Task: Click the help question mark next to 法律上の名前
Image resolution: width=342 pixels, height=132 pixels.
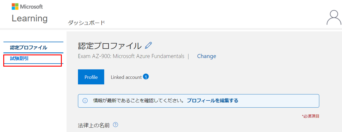Action: click(116, 125)
